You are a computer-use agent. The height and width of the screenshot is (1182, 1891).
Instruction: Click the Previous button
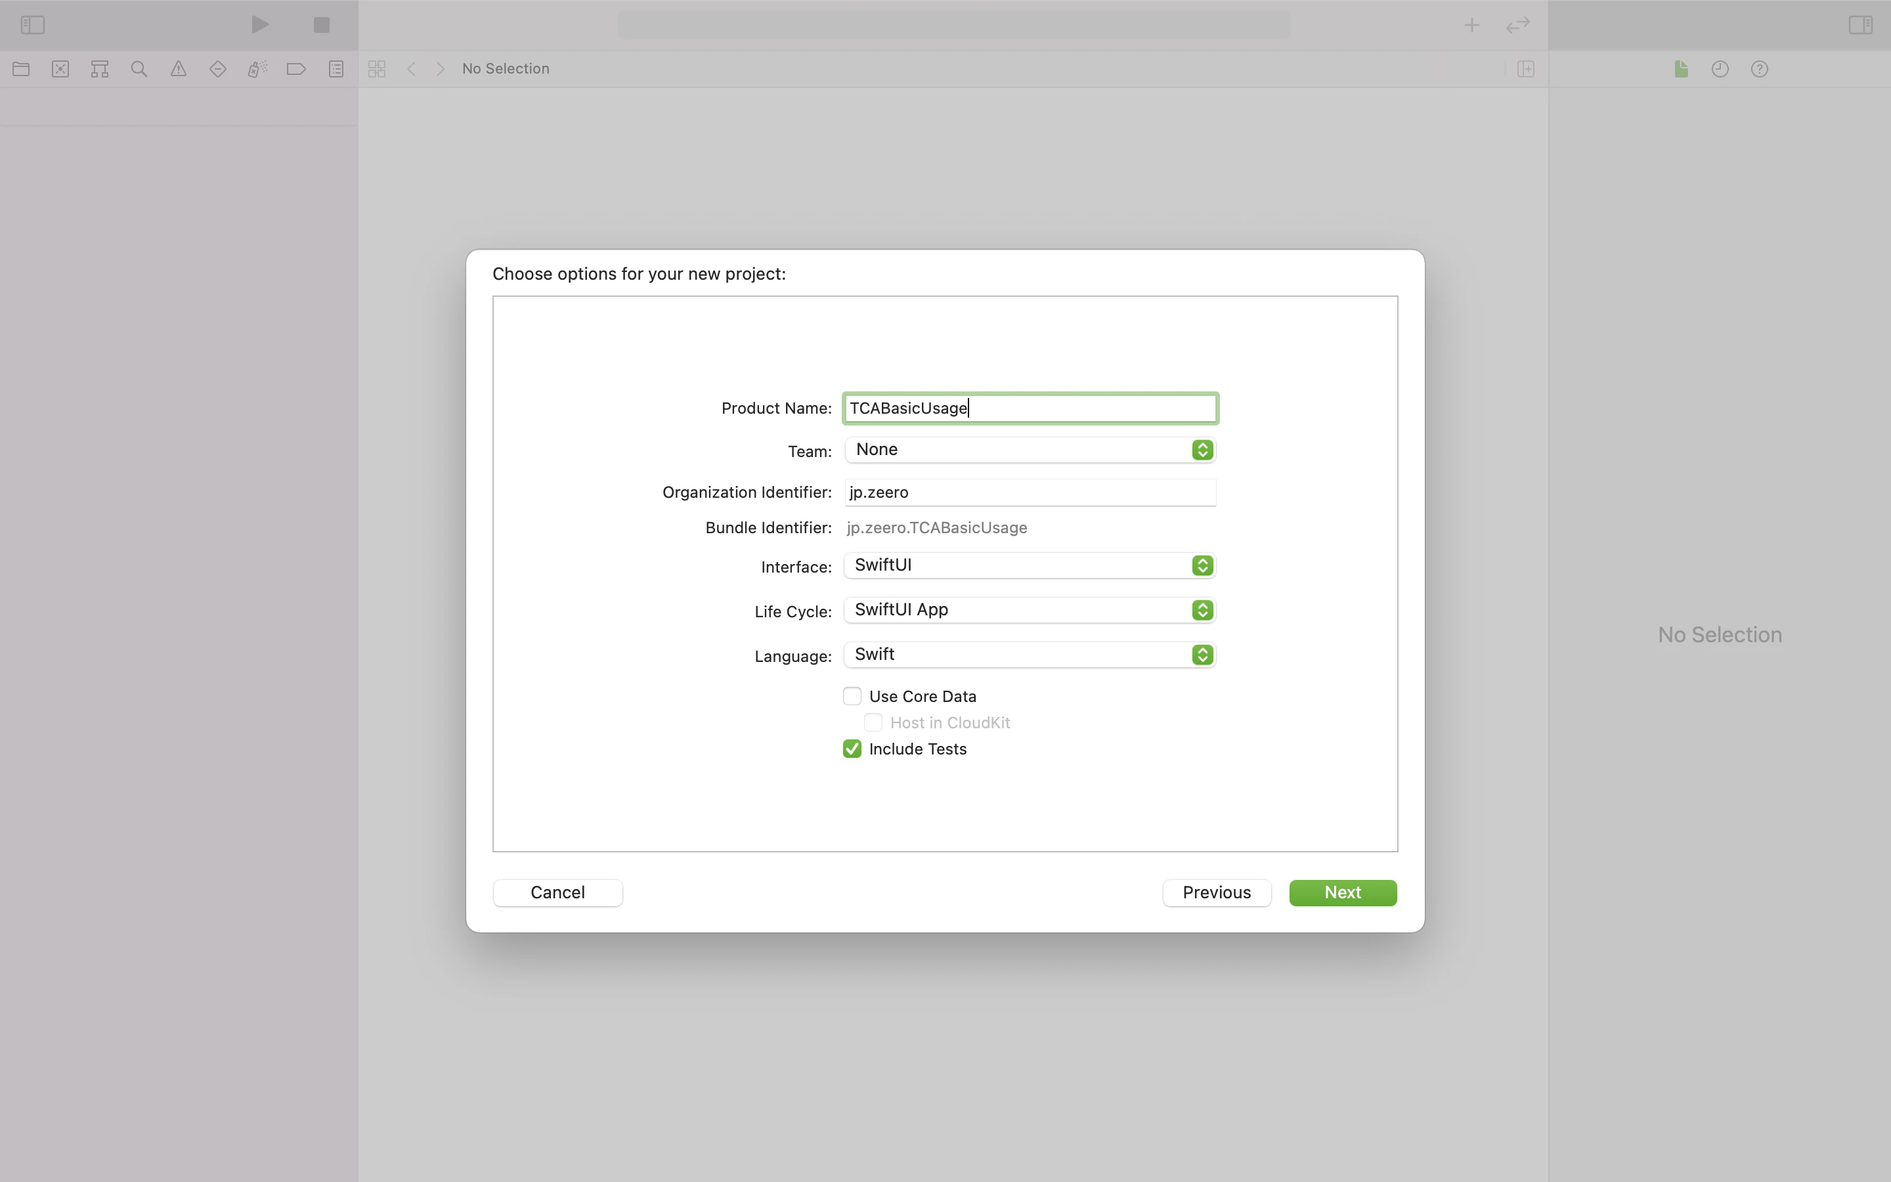pyautogui.click(x=1217, y=893)
